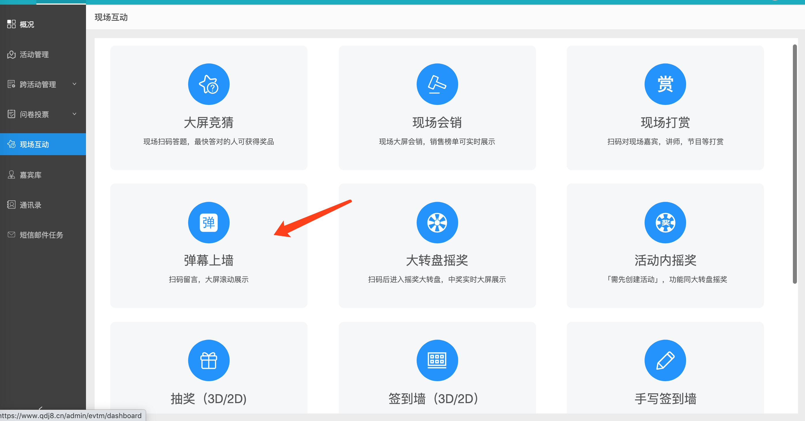Click the 现场互动 page header title
This screenshot has height=421, width=805.
[x=111, y=17]
